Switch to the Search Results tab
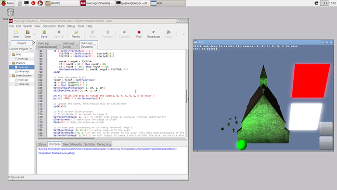 [x=72, y=144]
